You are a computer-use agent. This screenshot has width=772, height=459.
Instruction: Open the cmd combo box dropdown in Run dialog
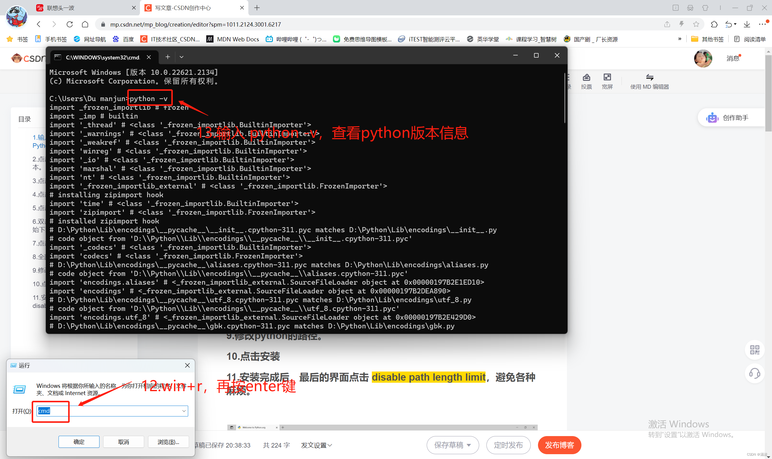pos(184,411)
